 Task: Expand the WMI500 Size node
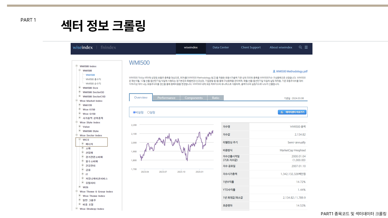coord(79,88)
